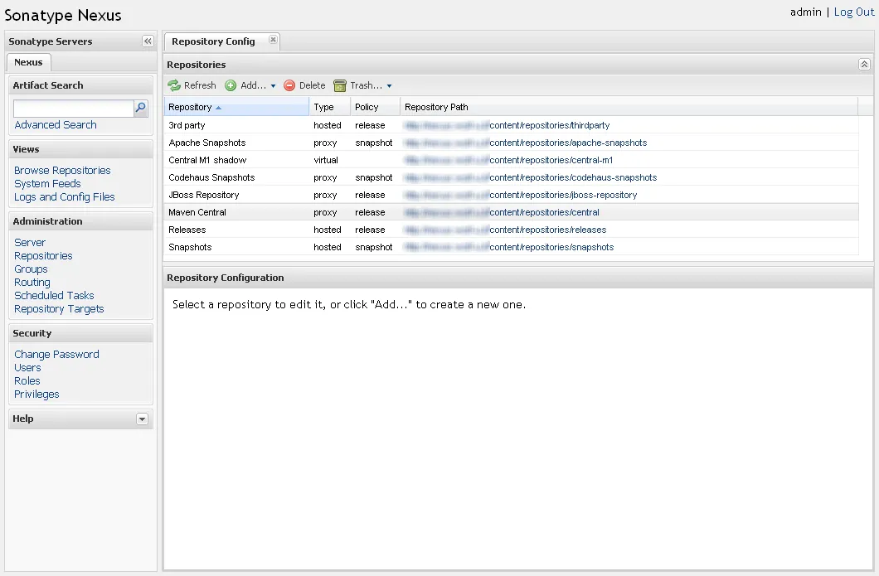Click the green plus Add icon

231,85
